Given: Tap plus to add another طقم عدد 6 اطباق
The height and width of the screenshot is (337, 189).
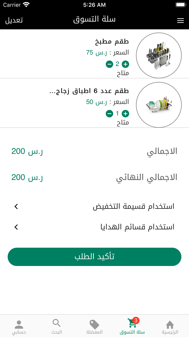Looking at the screenshot, I should coord(125,114).
